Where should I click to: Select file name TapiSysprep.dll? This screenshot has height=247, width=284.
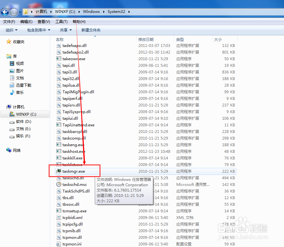76,112
